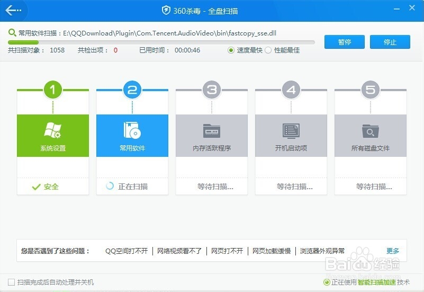Click step number 1 circle
This screenshot has width=424, height=292.
click(x=53, y=90)
